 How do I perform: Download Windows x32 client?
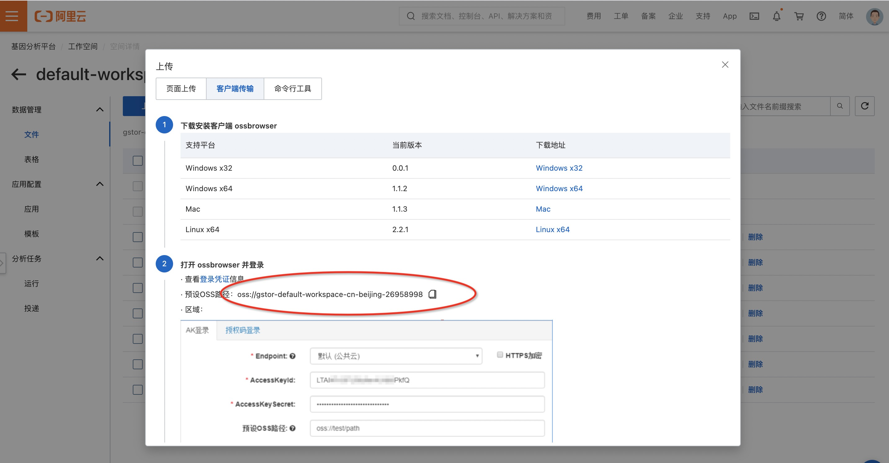pyautogui.click(x=559, y=168)
